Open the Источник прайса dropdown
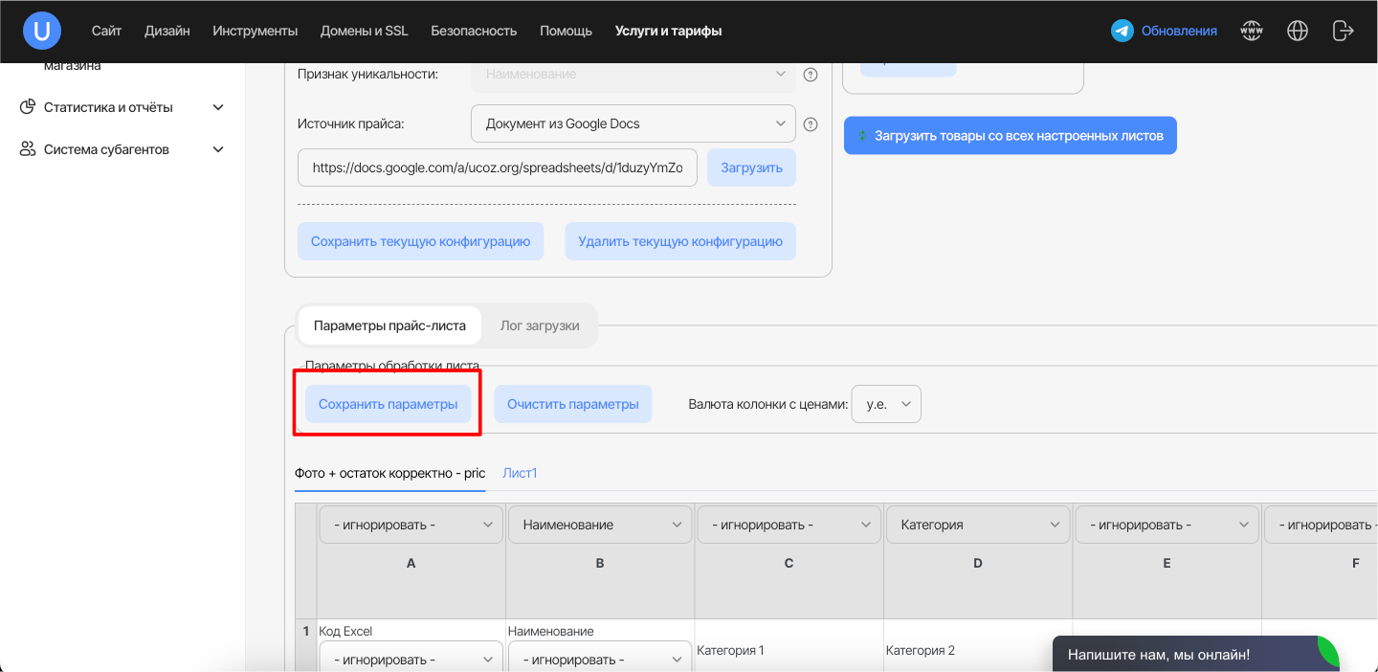 [x=633, y=123]
